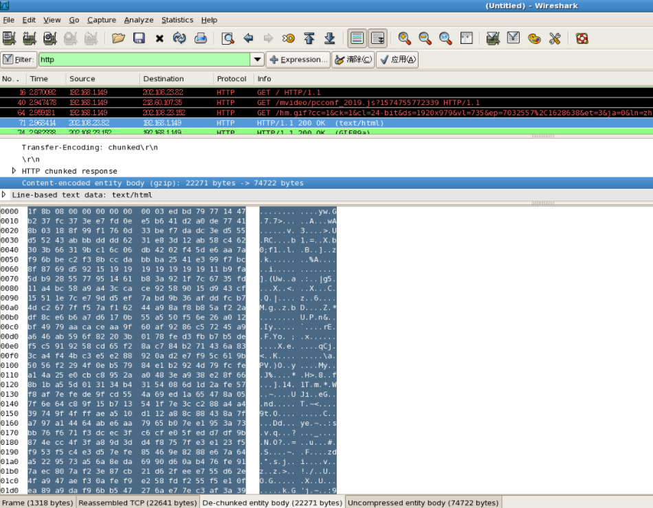This screenshot has width=653, height=508.
Task: Click the Filter: button
Action: pyautogui.click(x=19, y=60)
